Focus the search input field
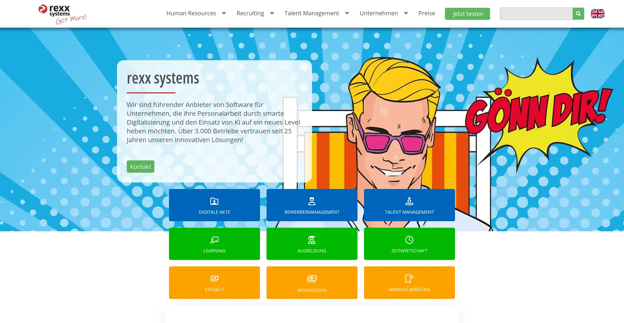Screen dimensions: 624x323 point(536,14)
